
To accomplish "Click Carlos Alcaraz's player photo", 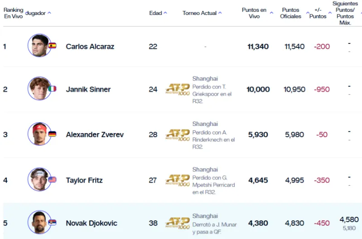I will pyautogui.click(x=39, y=46).
